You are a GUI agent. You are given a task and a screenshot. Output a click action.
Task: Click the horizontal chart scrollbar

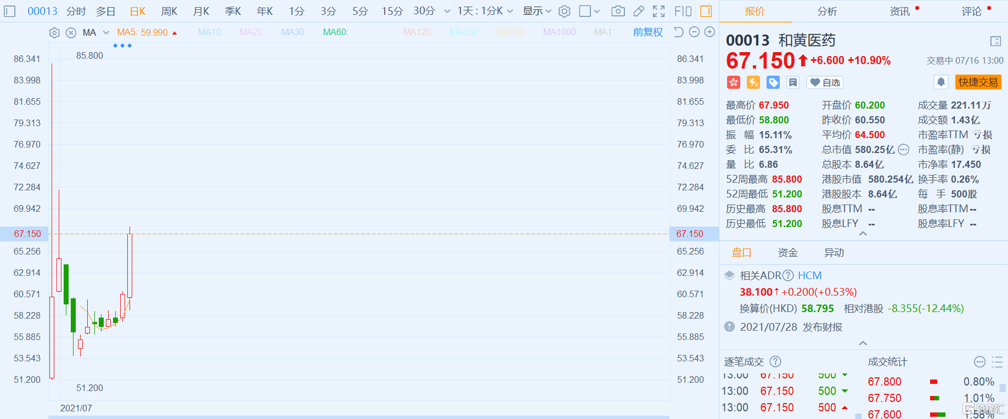359,417
